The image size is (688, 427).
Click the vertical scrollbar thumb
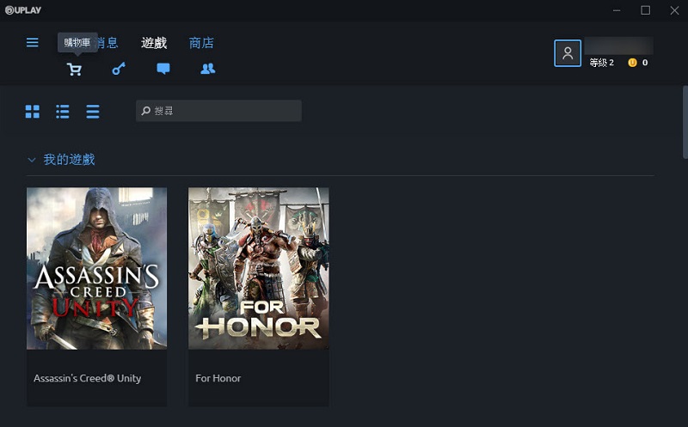click(685, 122)
